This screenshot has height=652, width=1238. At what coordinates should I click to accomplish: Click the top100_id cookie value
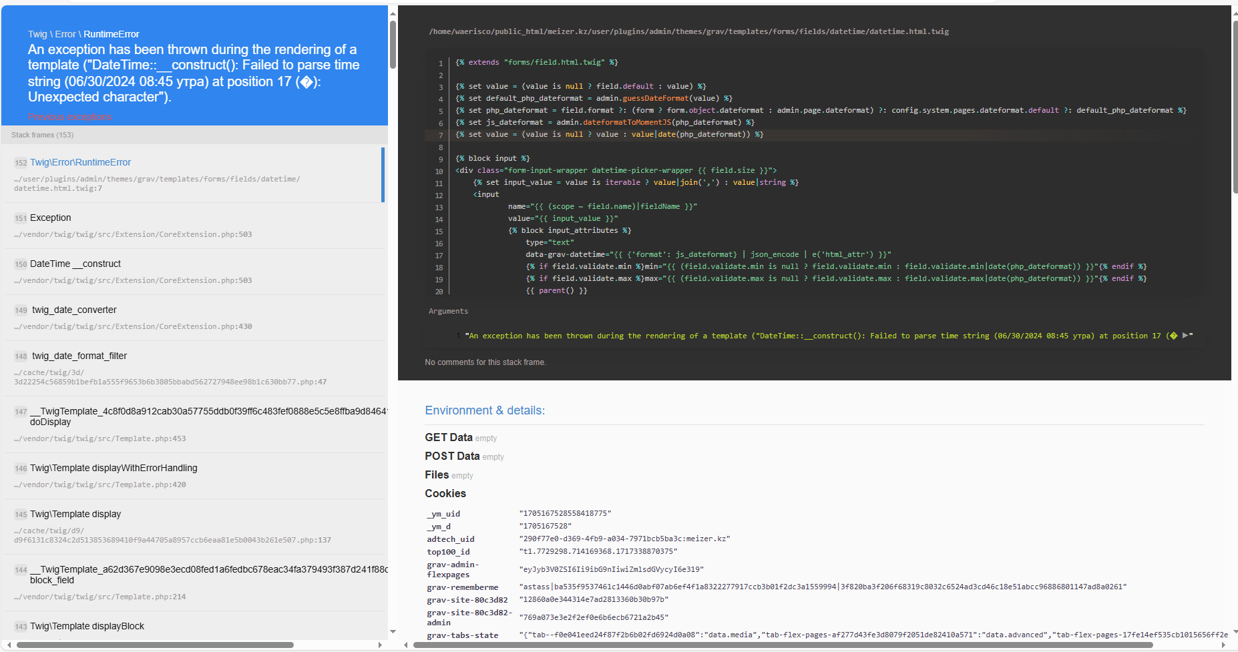598,551
